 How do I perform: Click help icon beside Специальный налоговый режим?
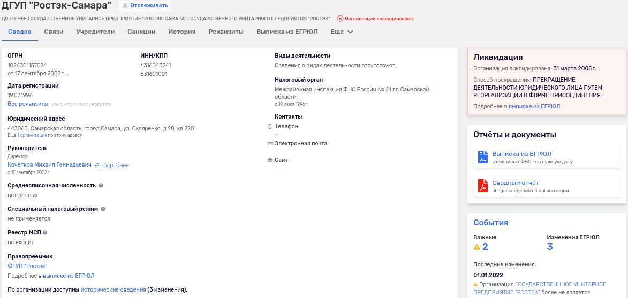point(103,209)
